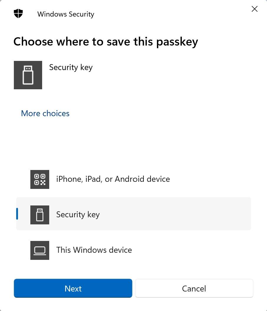Click the Windows Security title text

click(x=65, y=14)
